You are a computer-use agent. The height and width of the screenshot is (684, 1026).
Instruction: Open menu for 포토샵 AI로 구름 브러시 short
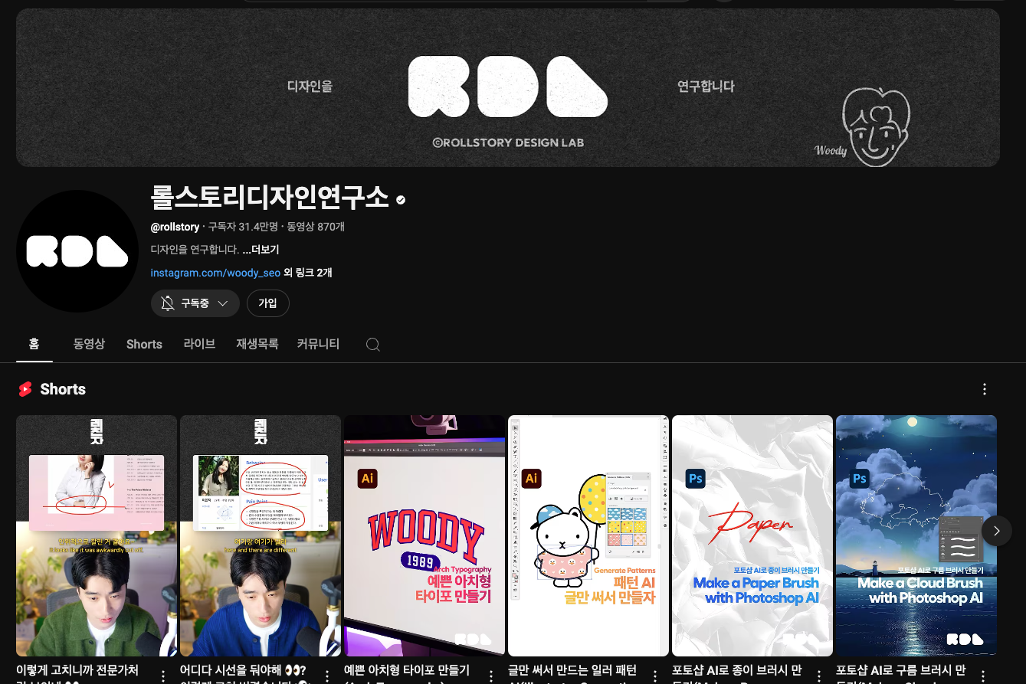983,676
